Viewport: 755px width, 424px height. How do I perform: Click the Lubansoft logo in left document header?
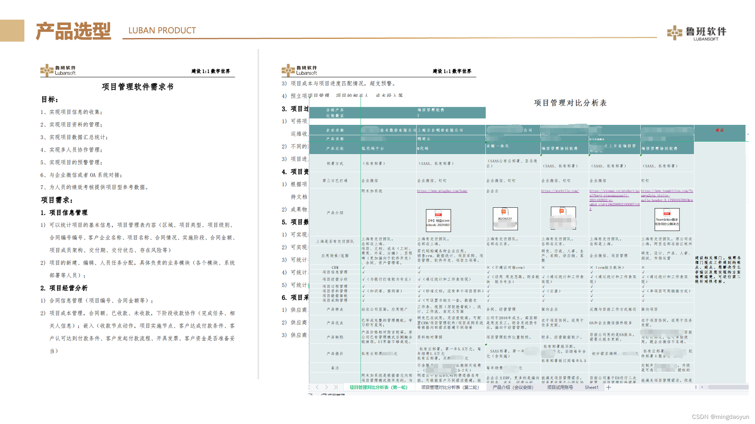58,70
